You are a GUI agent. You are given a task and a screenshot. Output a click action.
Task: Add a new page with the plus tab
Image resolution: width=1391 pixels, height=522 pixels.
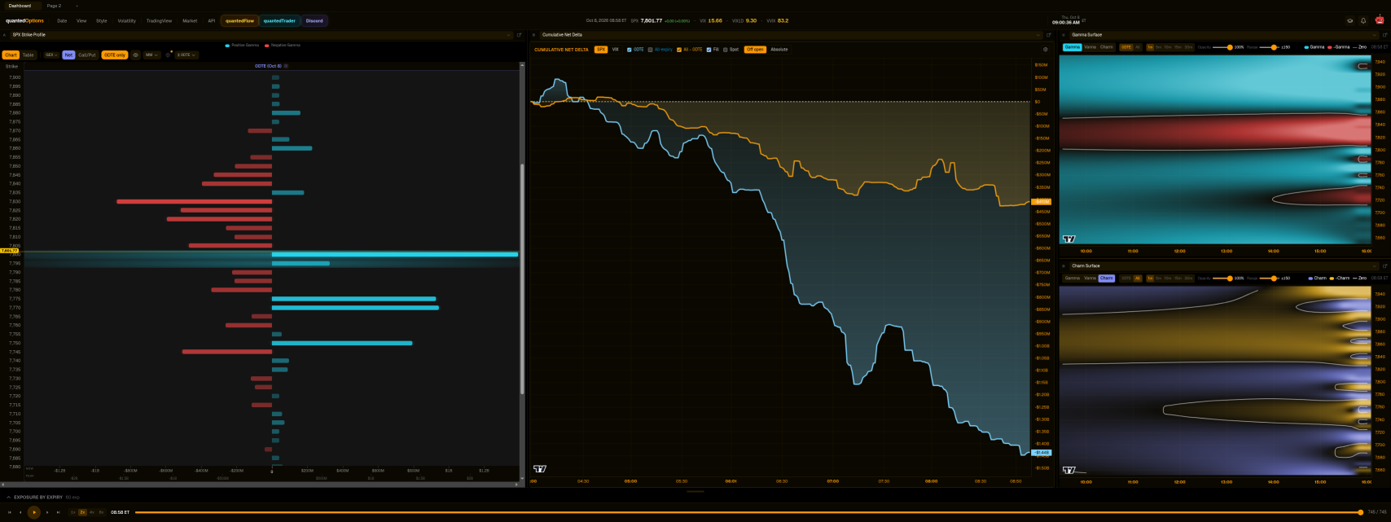click(x=77, y=6)
